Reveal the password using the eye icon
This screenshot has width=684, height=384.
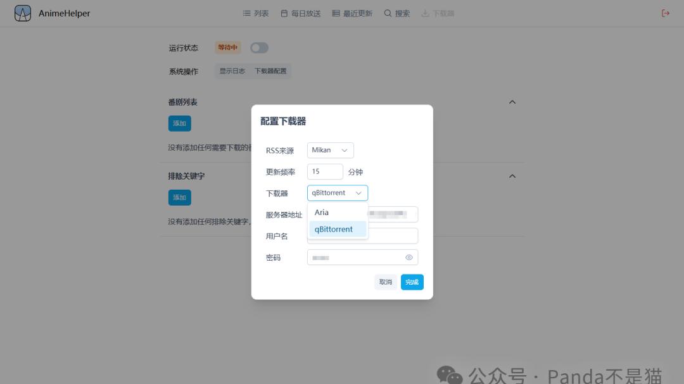(x=410, y=257)
